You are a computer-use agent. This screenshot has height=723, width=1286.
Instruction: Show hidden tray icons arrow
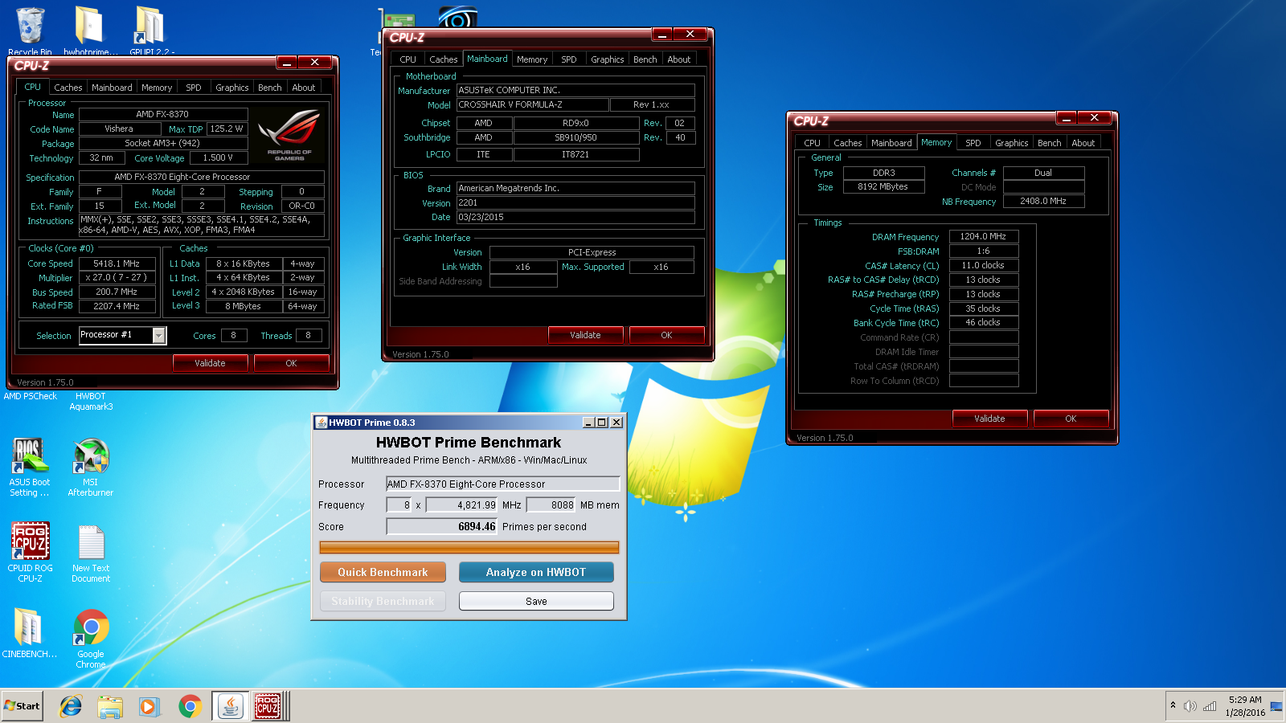(1173, 705)
